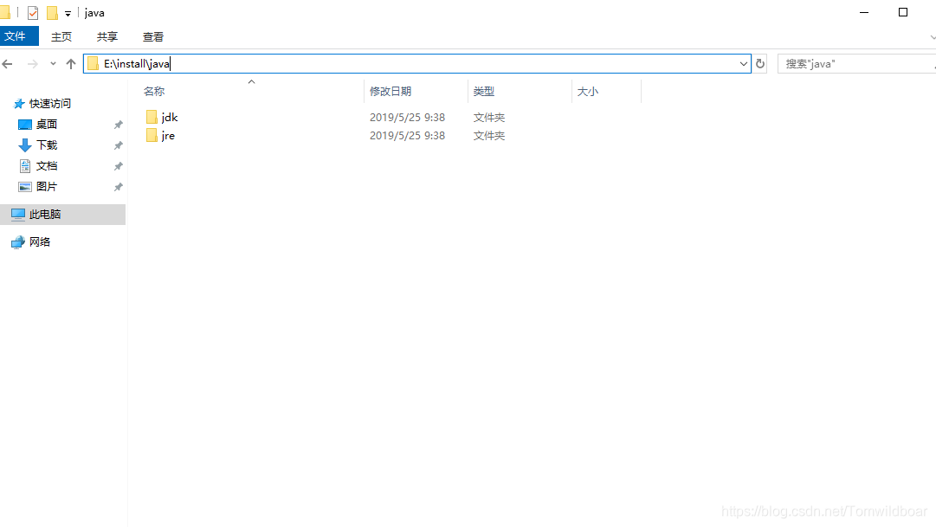
Task: Go back with the left arrow button
Action: (8, 64)
